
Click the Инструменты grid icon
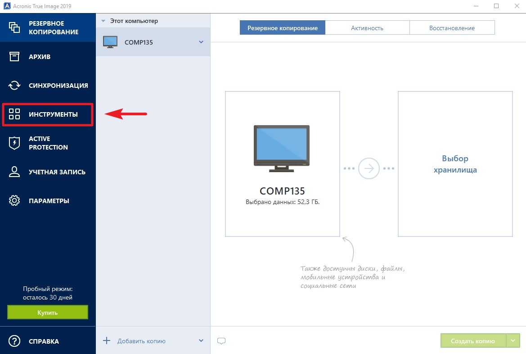[x=14, y=114]
